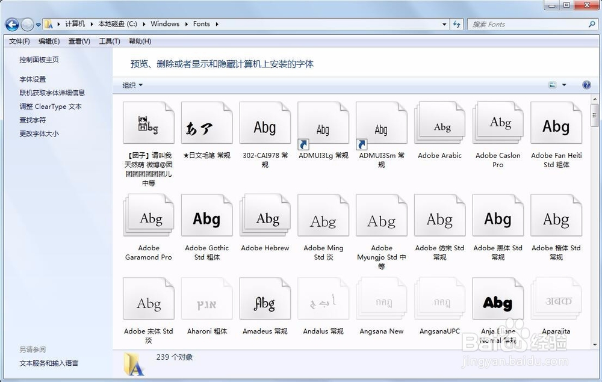Click the change view icon on the toolbar
The height and width of the screenshot is (382, 602).
(x=552, y=84)
